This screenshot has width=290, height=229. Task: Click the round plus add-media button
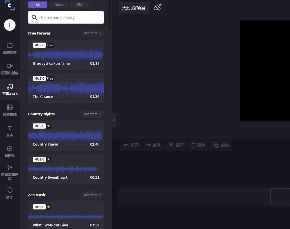coord(10,25)
